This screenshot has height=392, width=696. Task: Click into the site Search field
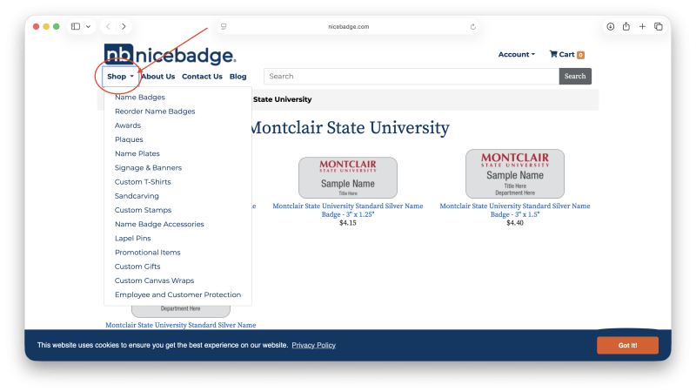pos(412,76)
